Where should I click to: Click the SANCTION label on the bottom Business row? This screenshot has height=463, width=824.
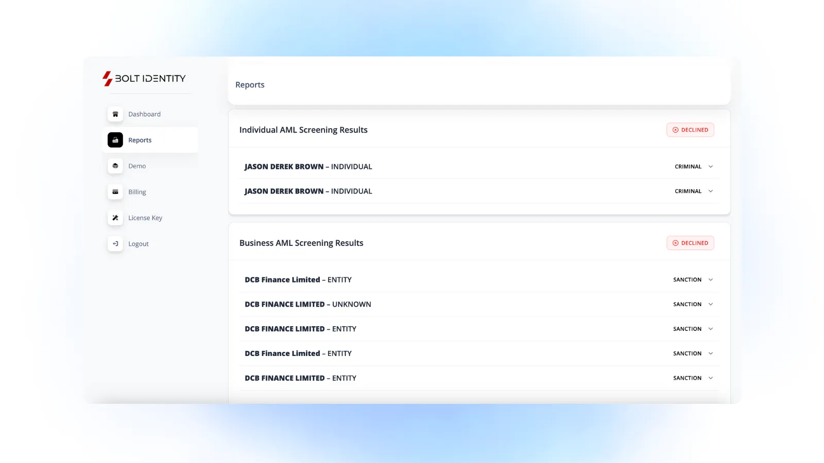pyautogui.click(x=687, y=378)
